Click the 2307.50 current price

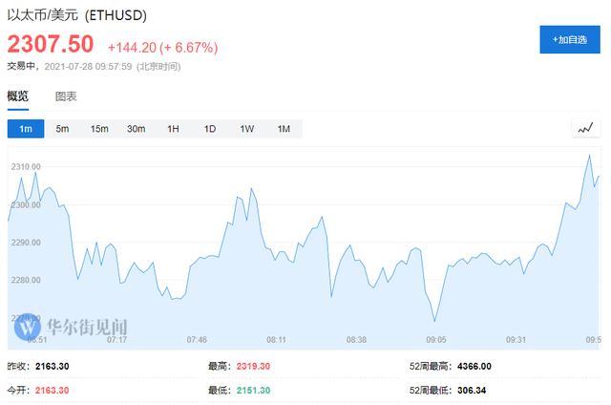(x=51, y=44)
